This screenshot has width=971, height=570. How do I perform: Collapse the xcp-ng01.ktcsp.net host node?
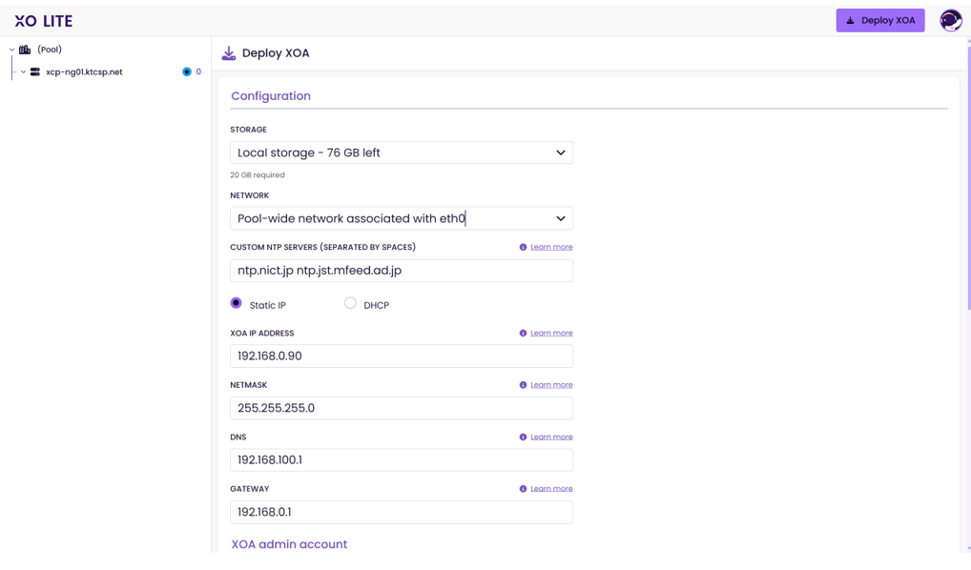click(x=23, y=72)
